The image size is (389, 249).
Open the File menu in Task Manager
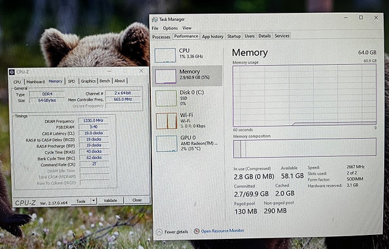tap(155, 28)
